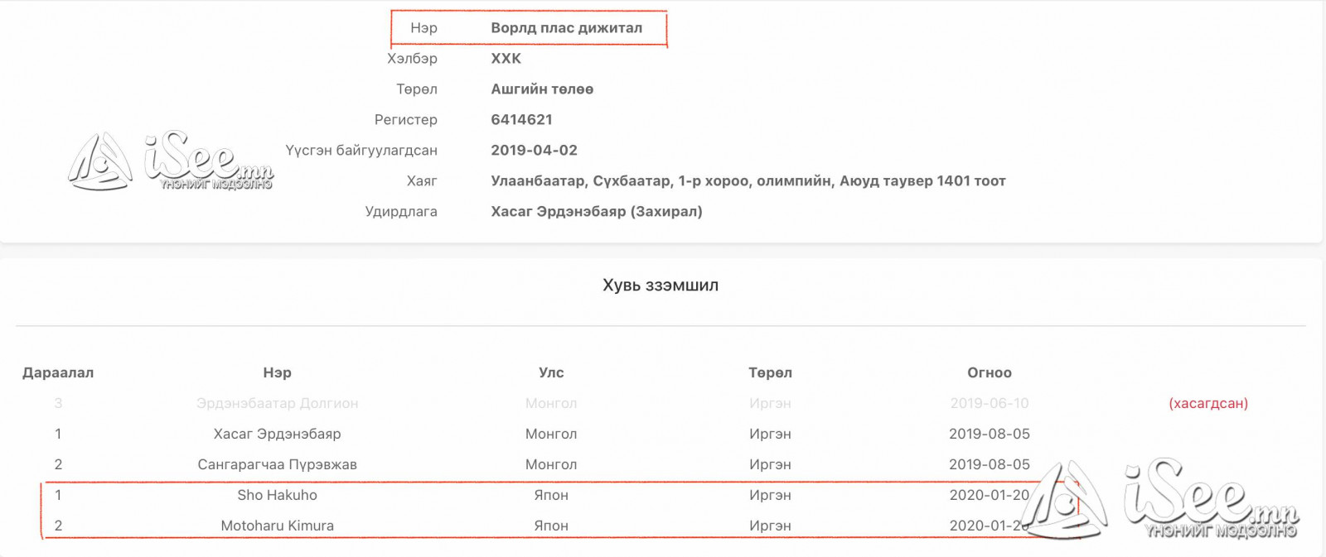Click the 'Нэр' field label

coord(423,28)
